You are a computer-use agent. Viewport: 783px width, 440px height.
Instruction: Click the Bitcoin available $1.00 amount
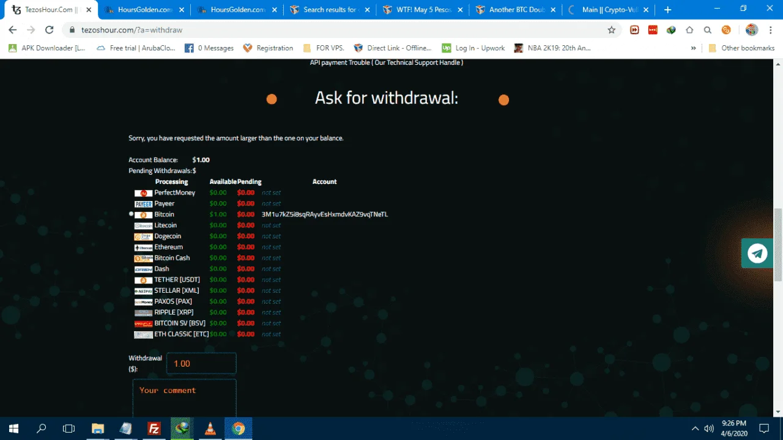218,215
